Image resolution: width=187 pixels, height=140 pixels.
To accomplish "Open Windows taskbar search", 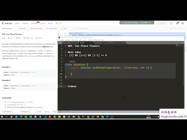I will pos(7,117).
